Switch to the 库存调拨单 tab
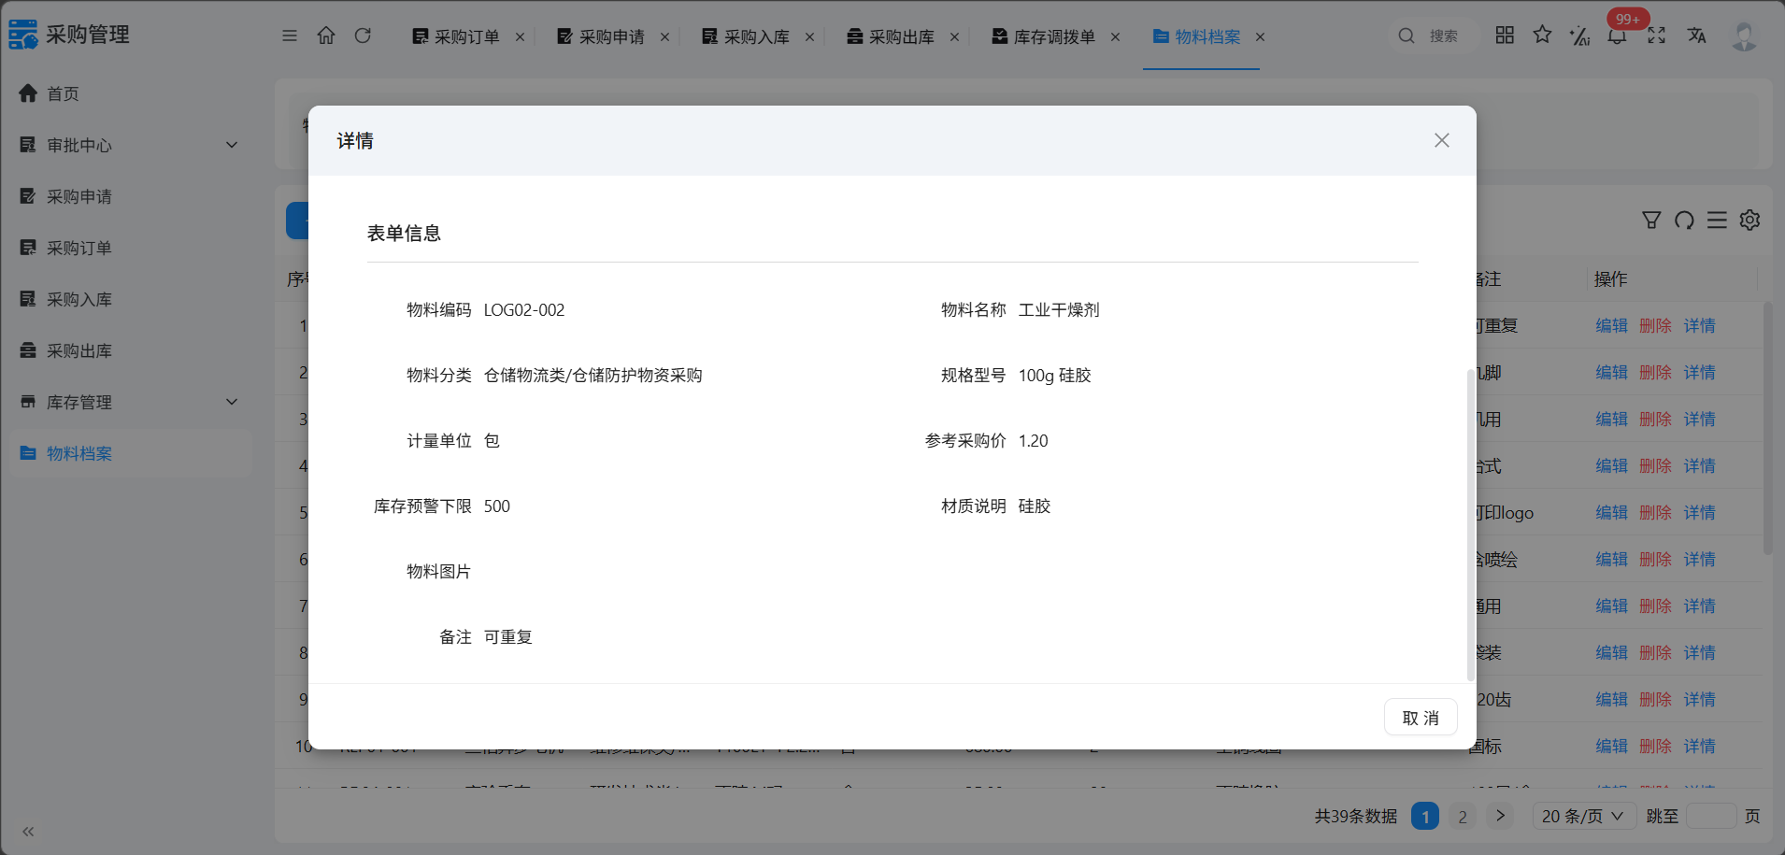 (x=1054, y=36)
